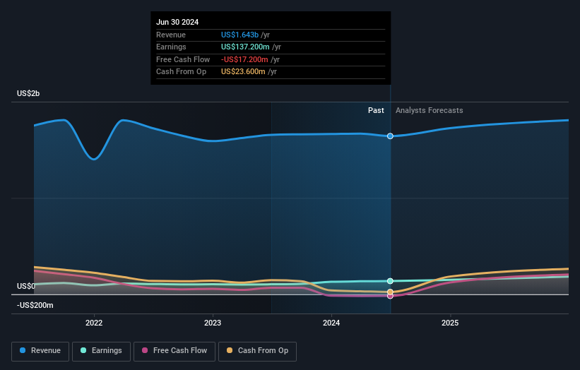Click the Cash From Op label in tooltip
Image resolution: width=580 pixels, height=370 pixels.
click(182, 72)
